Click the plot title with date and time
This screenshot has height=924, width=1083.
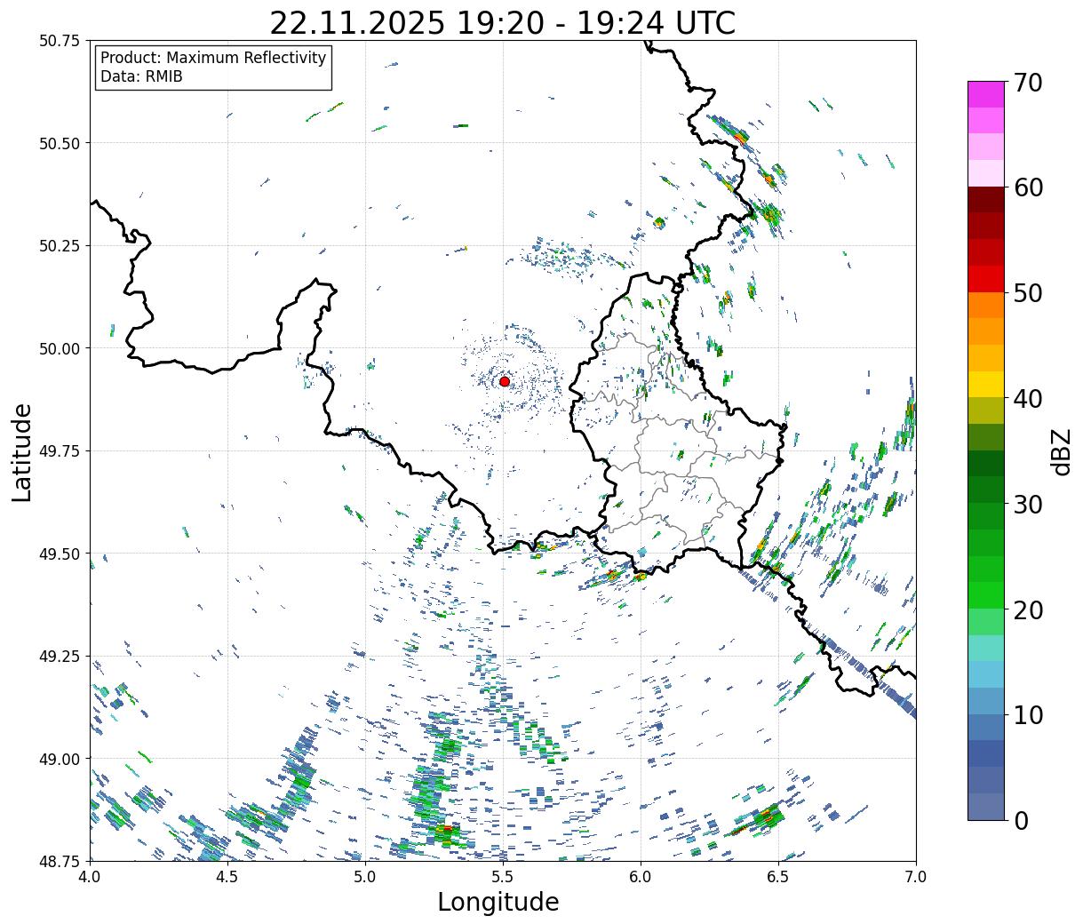pos(503,23)
